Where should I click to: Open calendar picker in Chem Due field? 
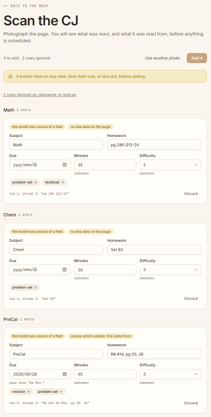point(64,270)
